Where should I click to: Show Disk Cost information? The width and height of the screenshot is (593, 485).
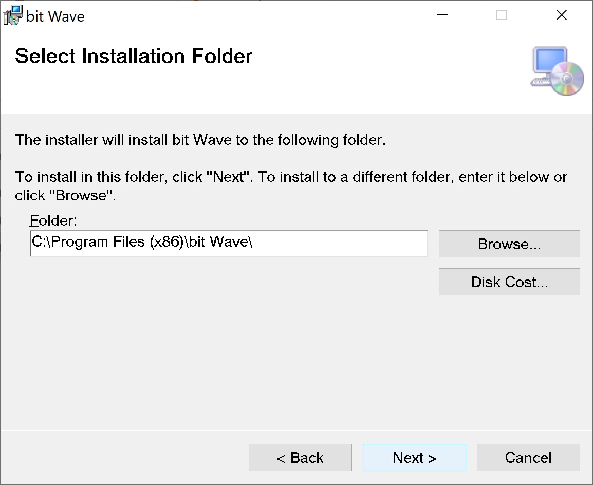point(509,282)
